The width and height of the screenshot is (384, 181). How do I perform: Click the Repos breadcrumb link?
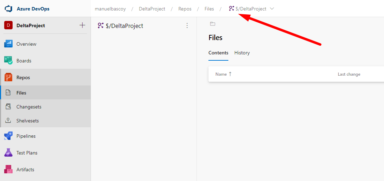pos(185,9)
